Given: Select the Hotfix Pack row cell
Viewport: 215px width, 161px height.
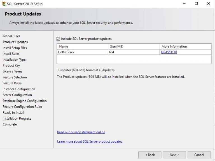Looking at the screenshot, I should click(x=82, y=52).
